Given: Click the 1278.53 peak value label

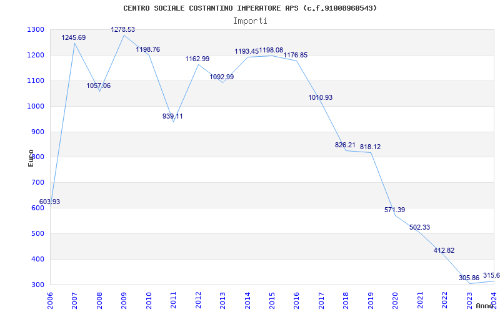Looking at the screenshot, I should click(x=123, y=29).
